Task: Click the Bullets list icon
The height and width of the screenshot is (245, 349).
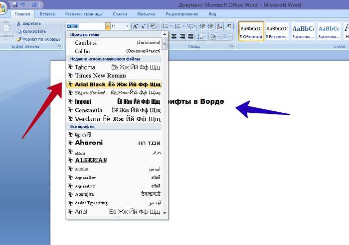Action: tap(166, 26)
